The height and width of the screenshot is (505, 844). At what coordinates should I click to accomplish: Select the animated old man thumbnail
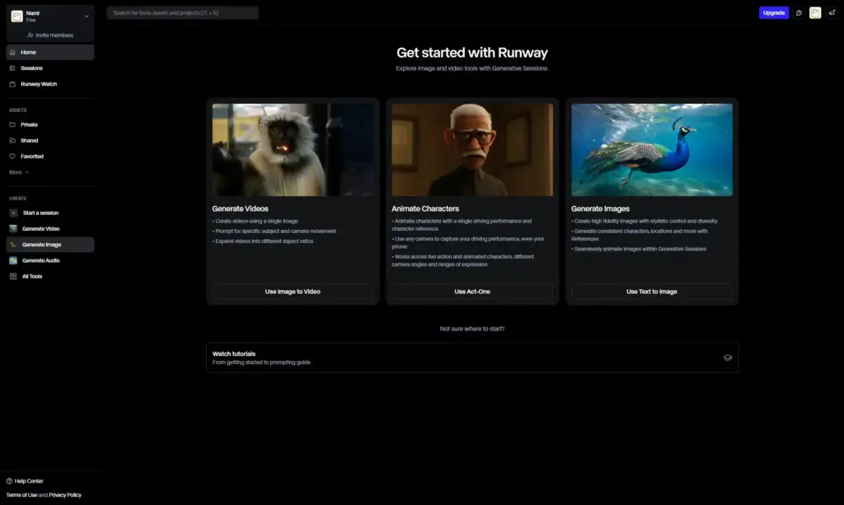pos(472,149)
